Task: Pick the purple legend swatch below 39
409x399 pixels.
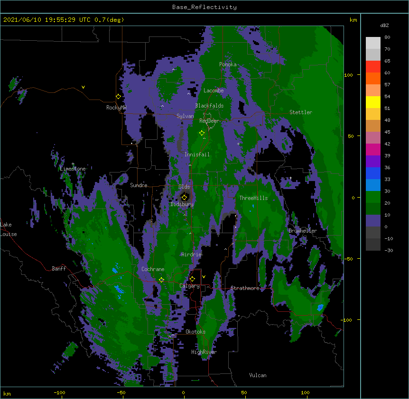Action: click(x=373, y=162)
